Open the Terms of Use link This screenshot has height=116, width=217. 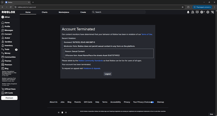pos(147,34)
